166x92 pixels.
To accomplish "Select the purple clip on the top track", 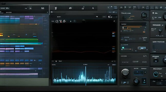I will pos(29,17).
